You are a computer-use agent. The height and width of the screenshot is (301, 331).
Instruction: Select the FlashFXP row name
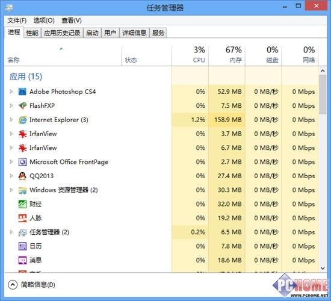[x=42, y=105]
